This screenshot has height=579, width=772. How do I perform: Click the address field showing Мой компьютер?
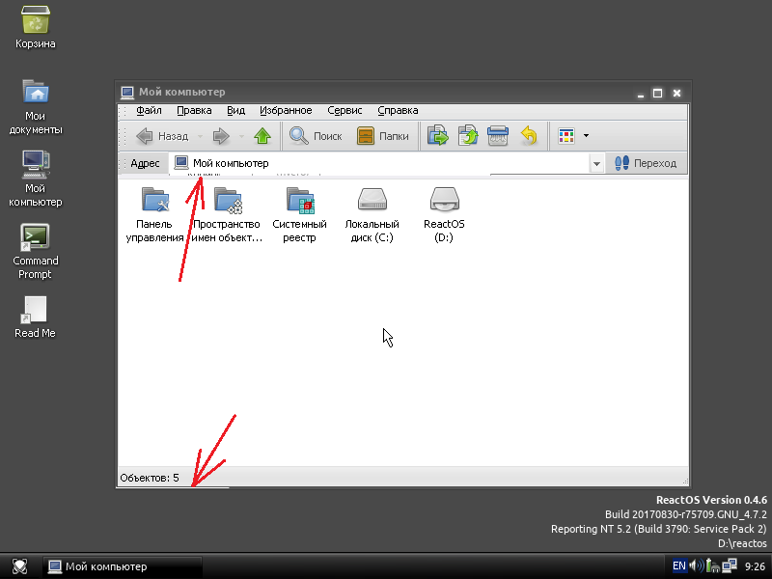tap(380, 163)
